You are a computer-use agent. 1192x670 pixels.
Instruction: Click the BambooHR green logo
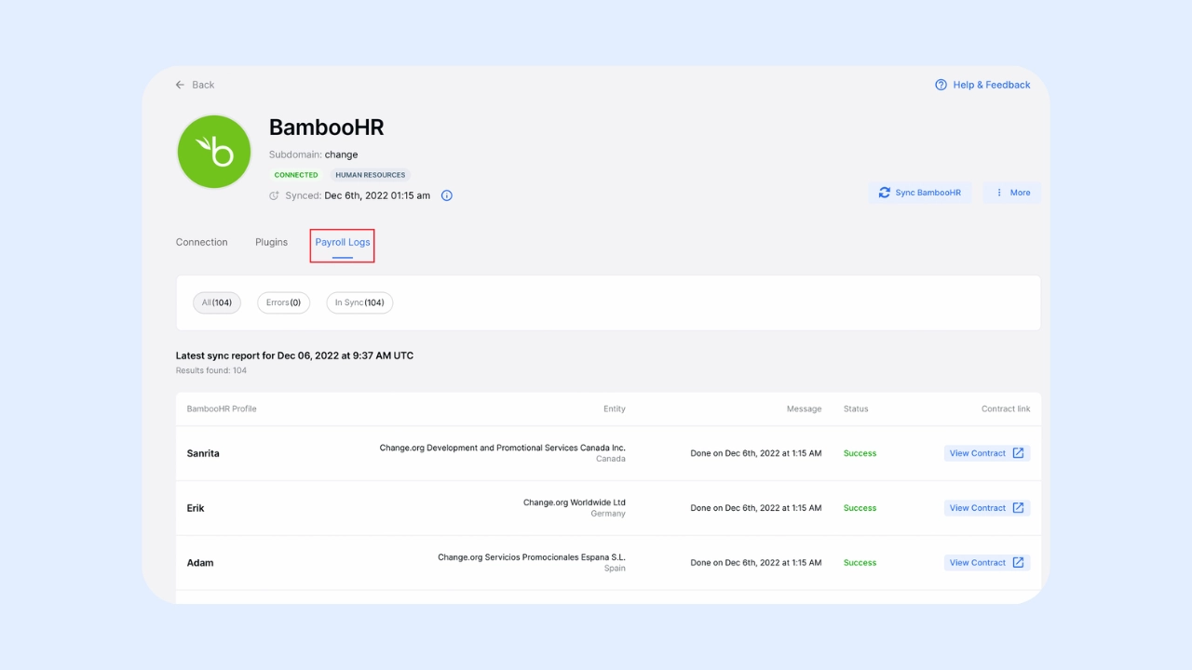click(214, 152)
